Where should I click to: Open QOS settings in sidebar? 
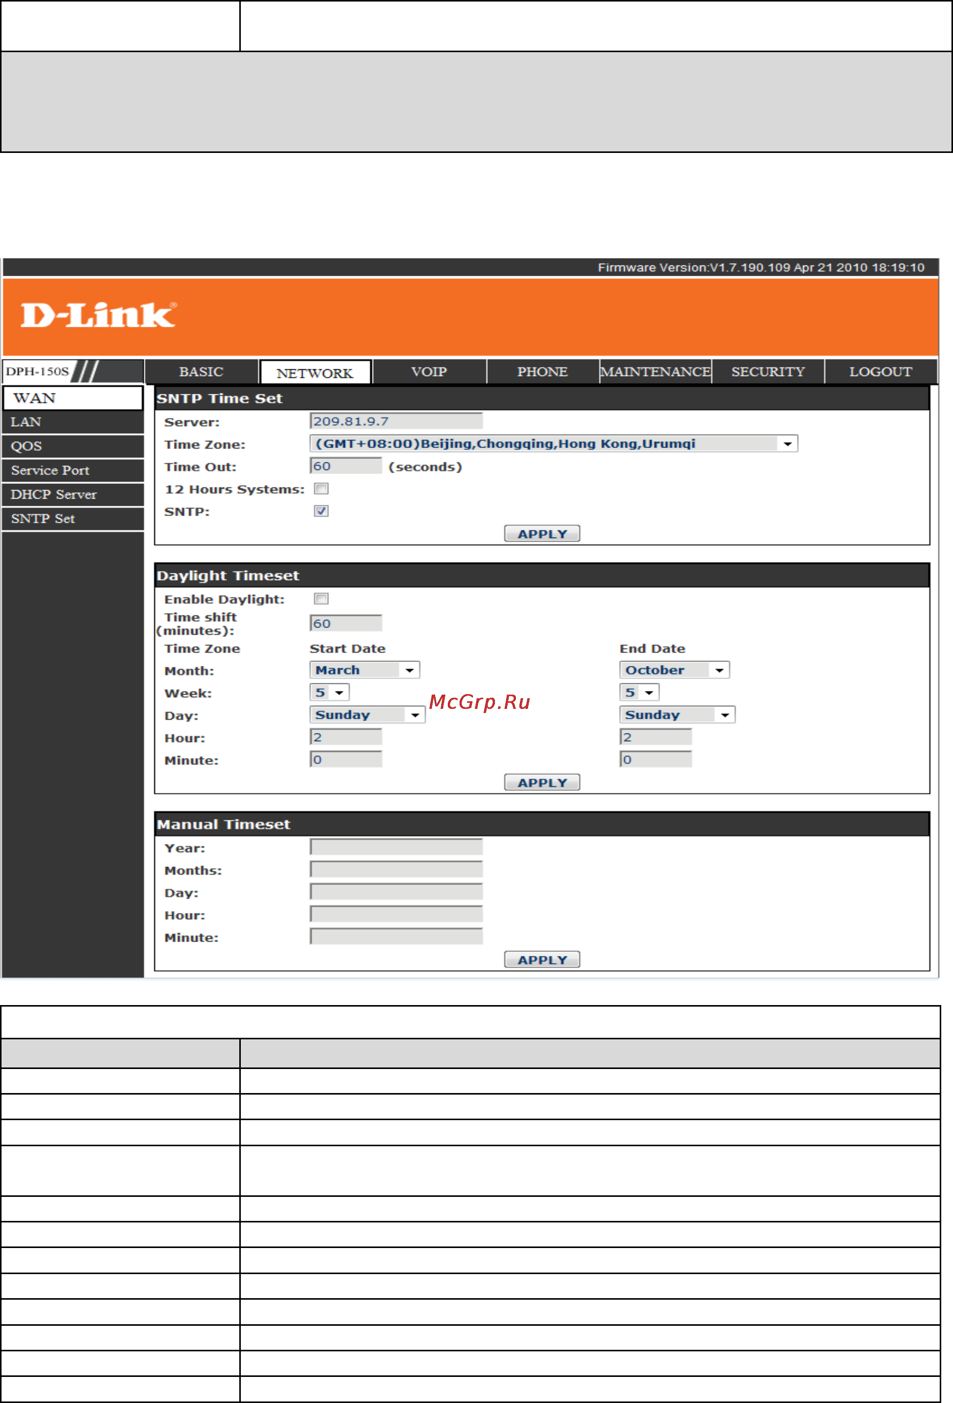(x=73, y=447)
